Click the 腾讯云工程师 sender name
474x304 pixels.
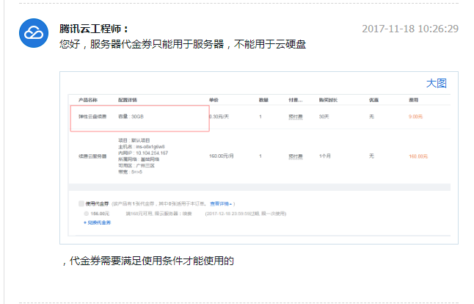click(94, 29)
